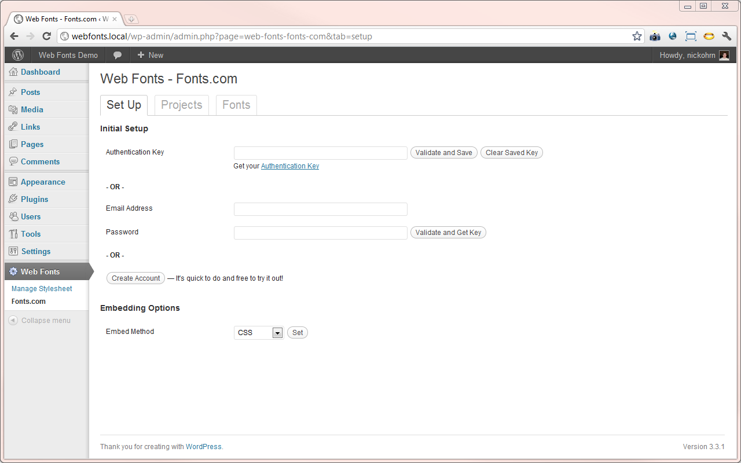Click the Set button

298,333
